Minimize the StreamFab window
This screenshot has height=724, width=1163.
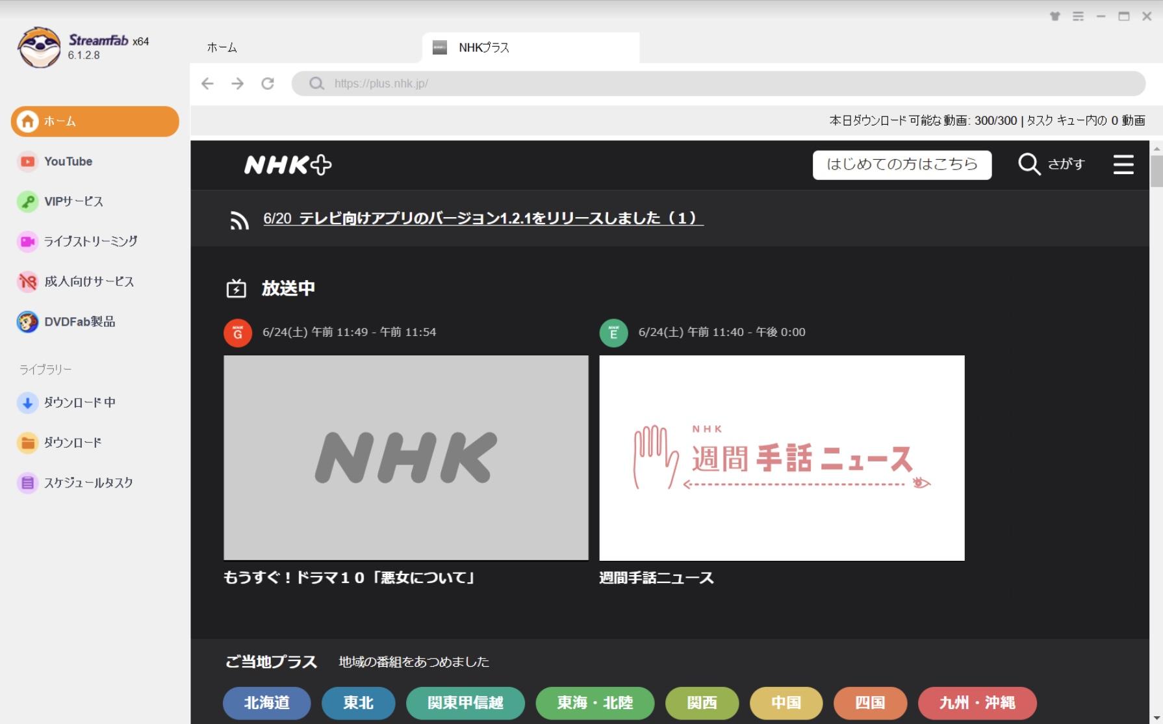click(x=1101, y=16)
